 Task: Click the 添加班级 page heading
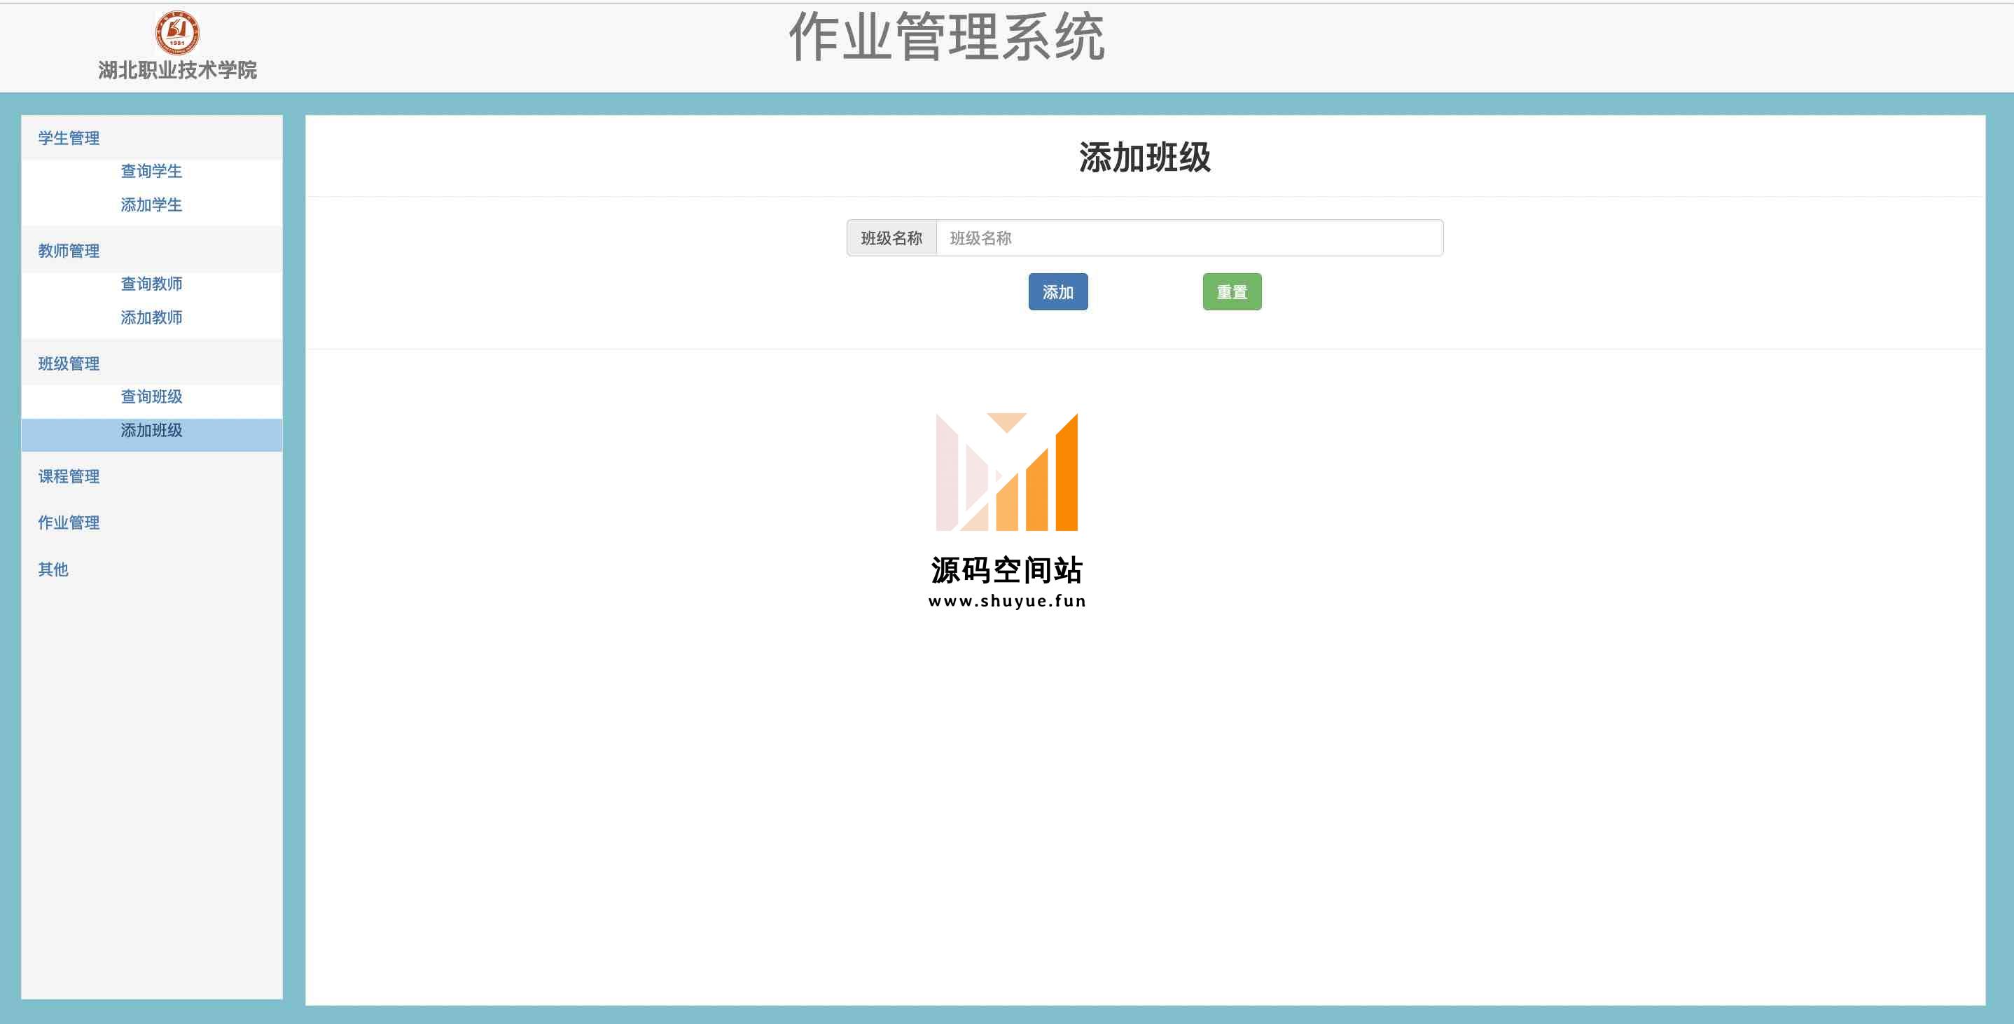click(1144, 158)
